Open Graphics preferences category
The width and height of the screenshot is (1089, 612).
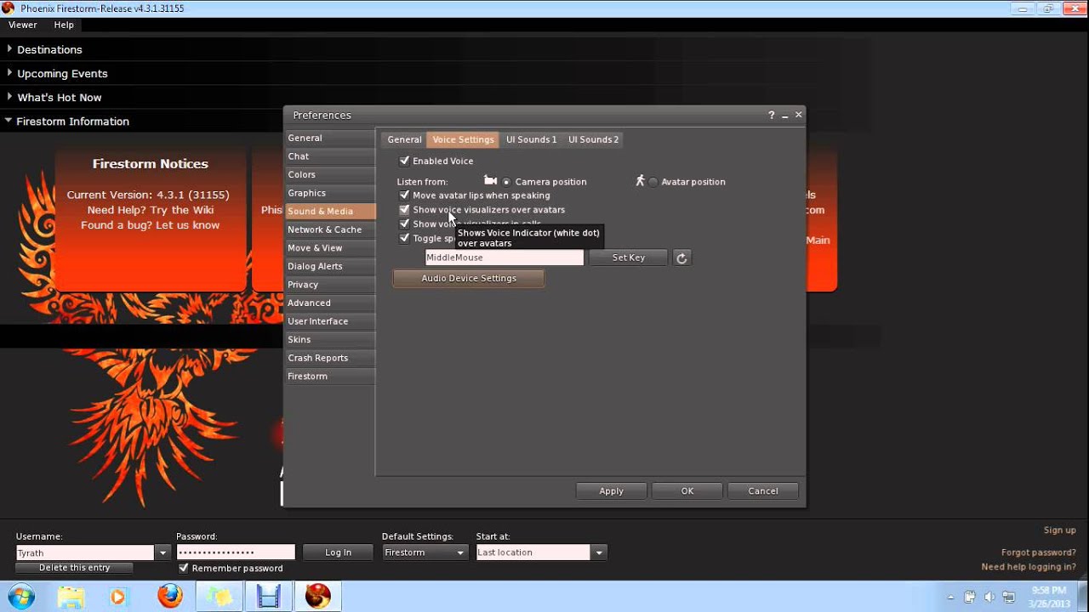pos(329,193)
